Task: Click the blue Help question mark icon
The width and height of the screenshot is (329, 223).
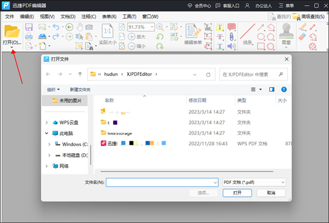Action: pyautogui.click(x=284, y=90)
